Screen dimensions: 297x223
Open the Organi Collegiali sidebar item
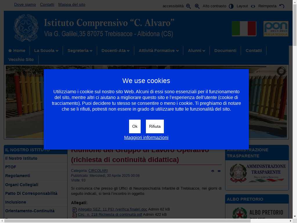point(22,185)
